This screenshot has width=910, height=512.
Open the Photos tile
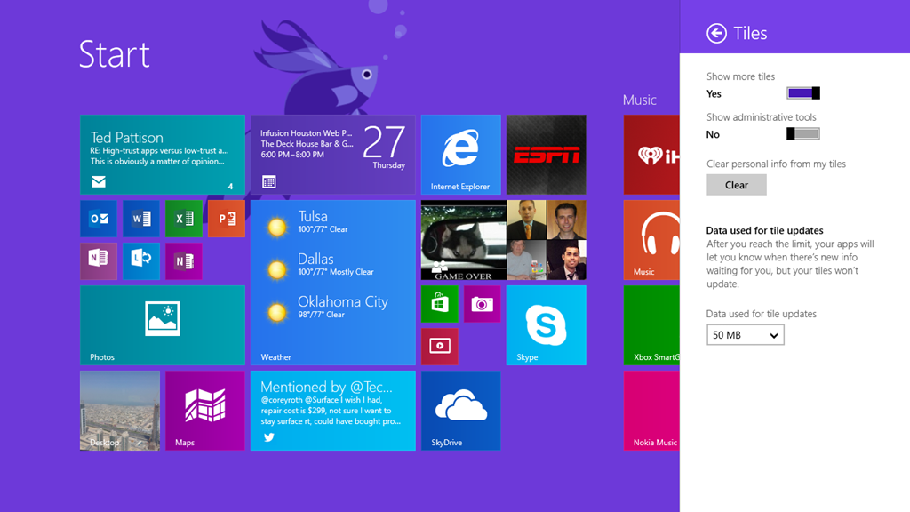[x=163, y=325]
